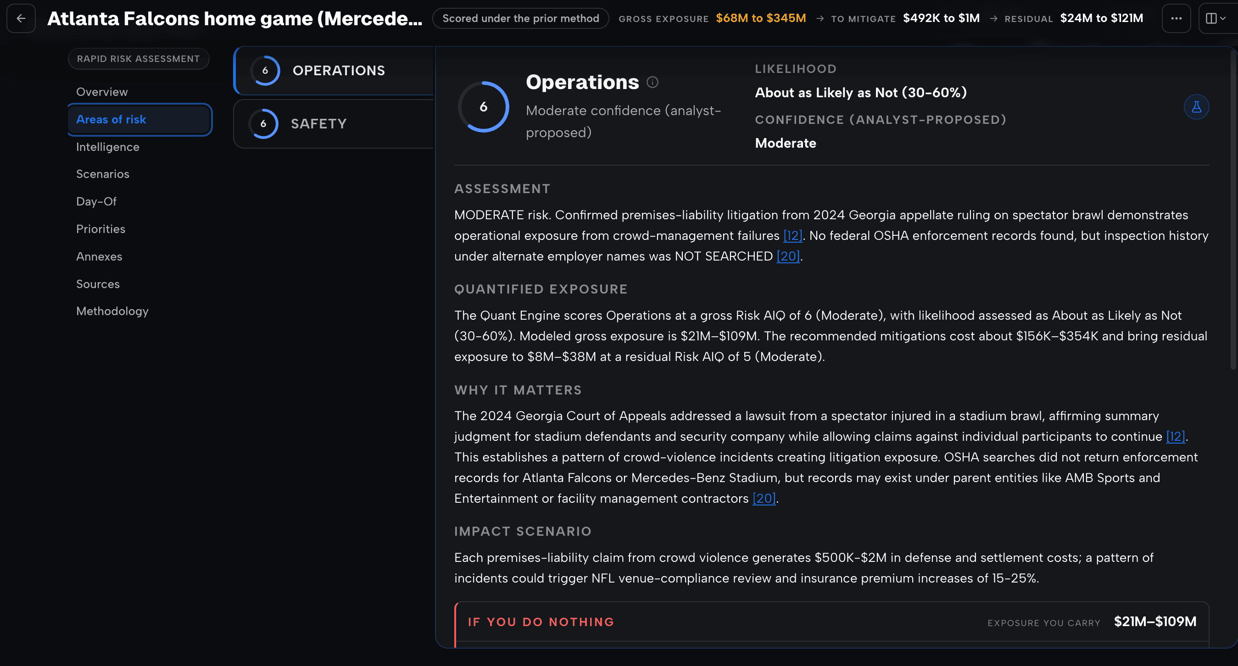1238x666 pixels.
Task: Click the score ring on Operations card
Action: (265, 71)
